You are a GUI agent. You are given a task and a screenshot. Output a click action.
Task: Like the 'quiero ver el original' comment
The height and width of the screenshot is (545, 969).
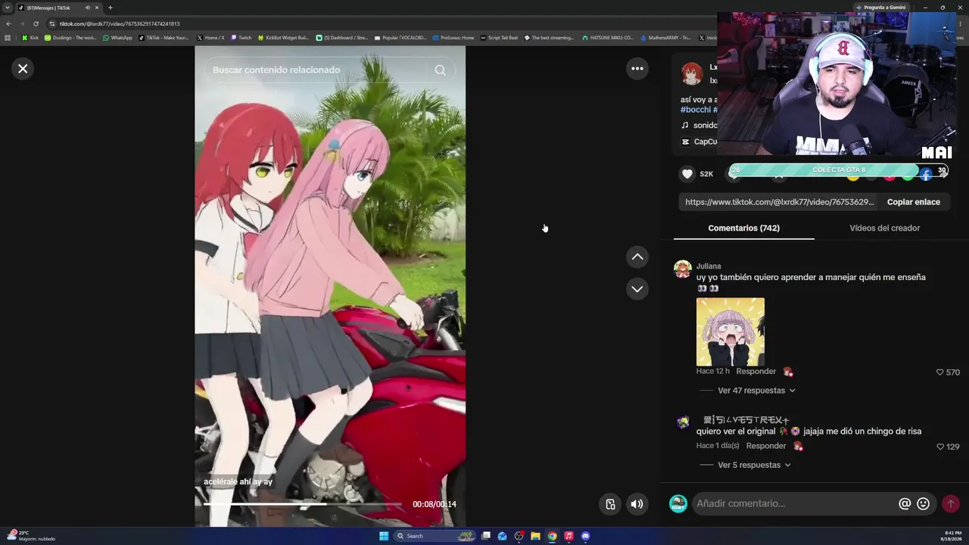(940, 447)
